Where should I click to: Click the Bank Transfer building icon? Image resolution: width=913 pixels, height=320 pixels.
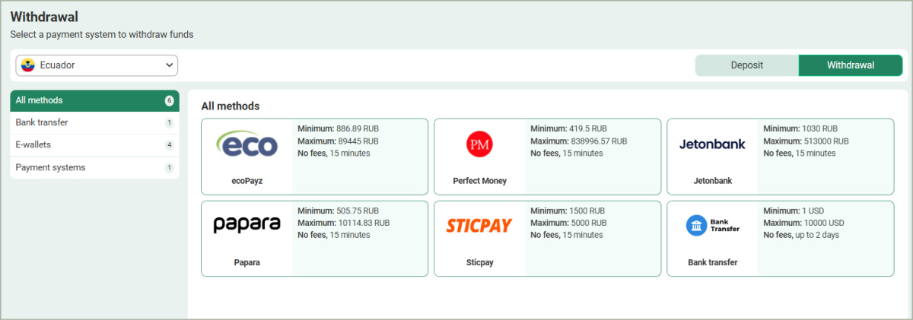tap(696, 225)
